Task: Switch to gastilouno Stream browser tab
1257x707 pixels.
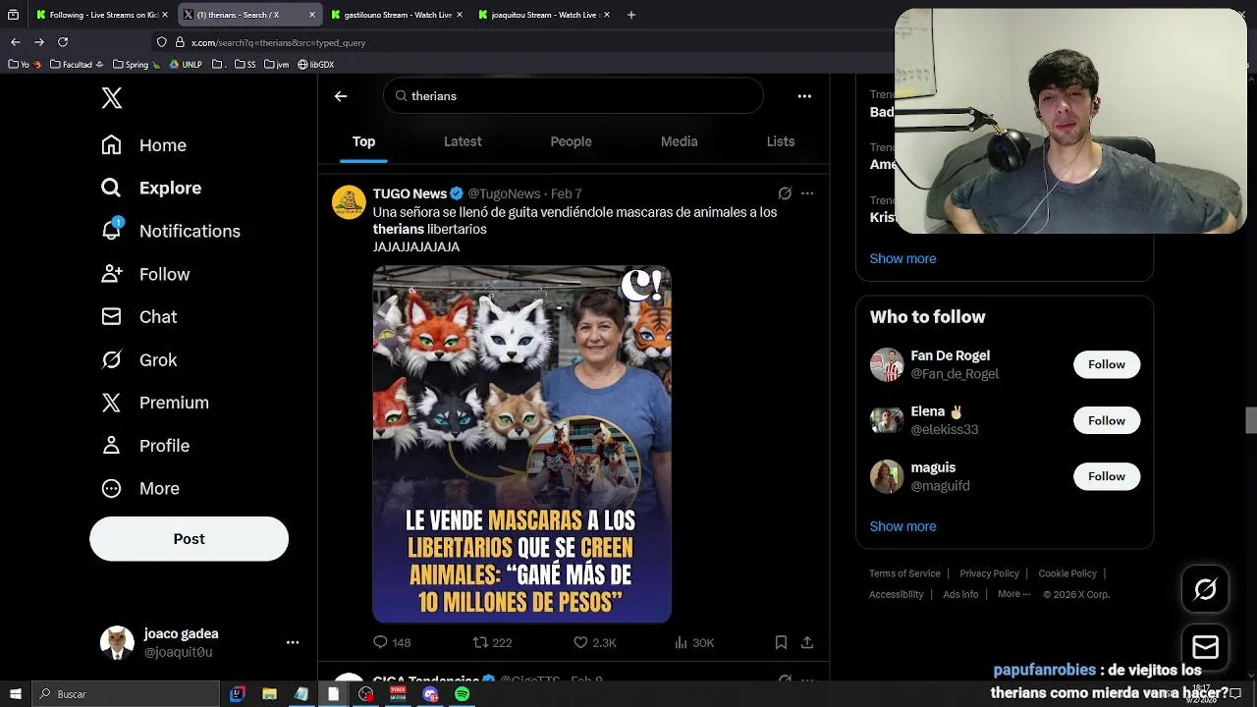Action: click(397, 15)
